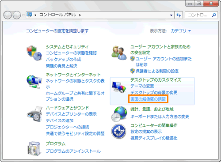The width and height of the screenshot is (221, 162).
Task: Open the clock and globe icon
Action: tap(119, 114)
